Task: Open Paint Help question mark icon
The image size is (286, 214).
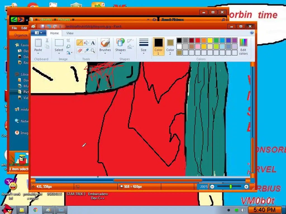Action: click(x=252, y=33)
